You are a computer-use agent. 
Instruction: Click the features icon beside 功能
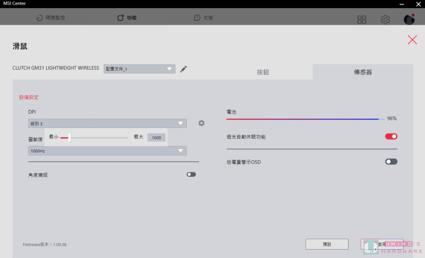(121, 18)
